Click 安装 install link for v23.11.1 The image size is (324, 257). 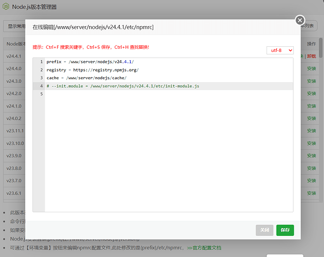click(311, 131)
